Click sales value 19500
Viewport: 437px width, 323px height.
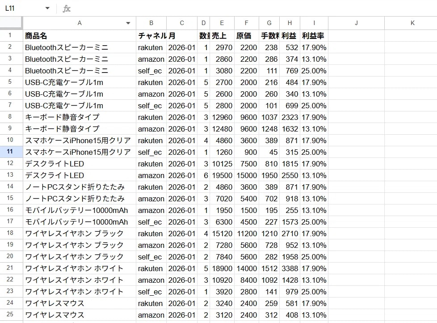pos(222,175)
